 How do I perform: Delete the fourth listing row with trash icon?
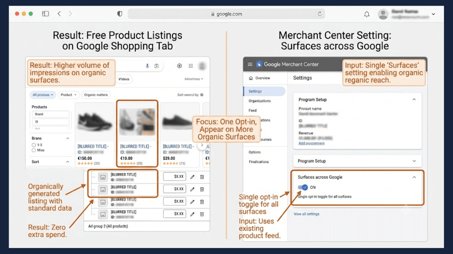202,214
